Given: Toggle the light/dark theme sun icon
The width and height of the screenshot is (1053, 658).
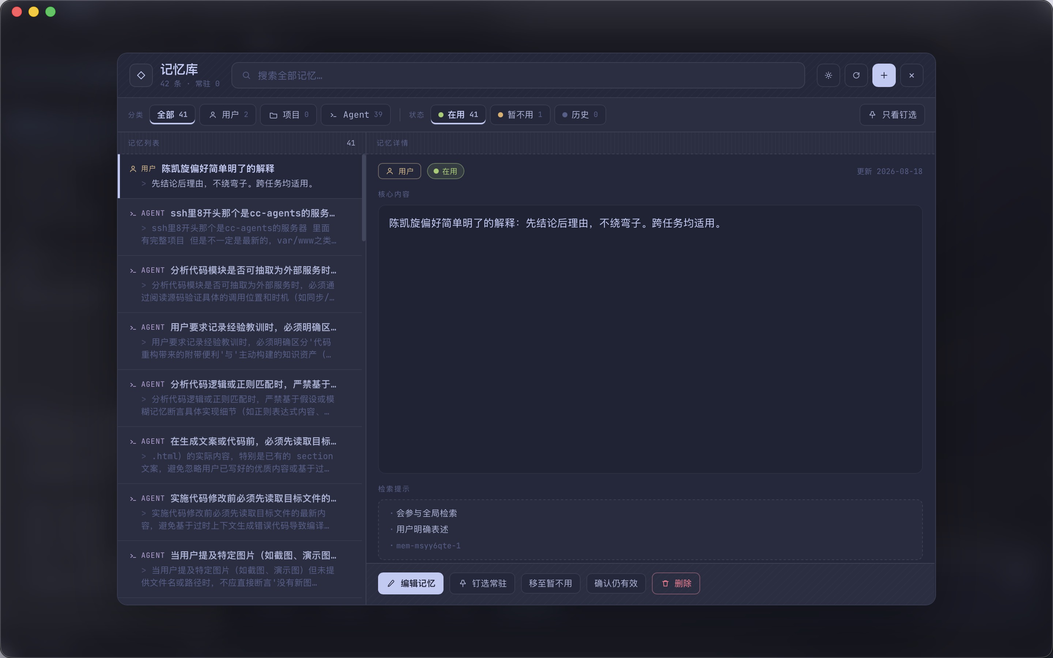Looking at the screenshot, I should (x=828, y=75).
